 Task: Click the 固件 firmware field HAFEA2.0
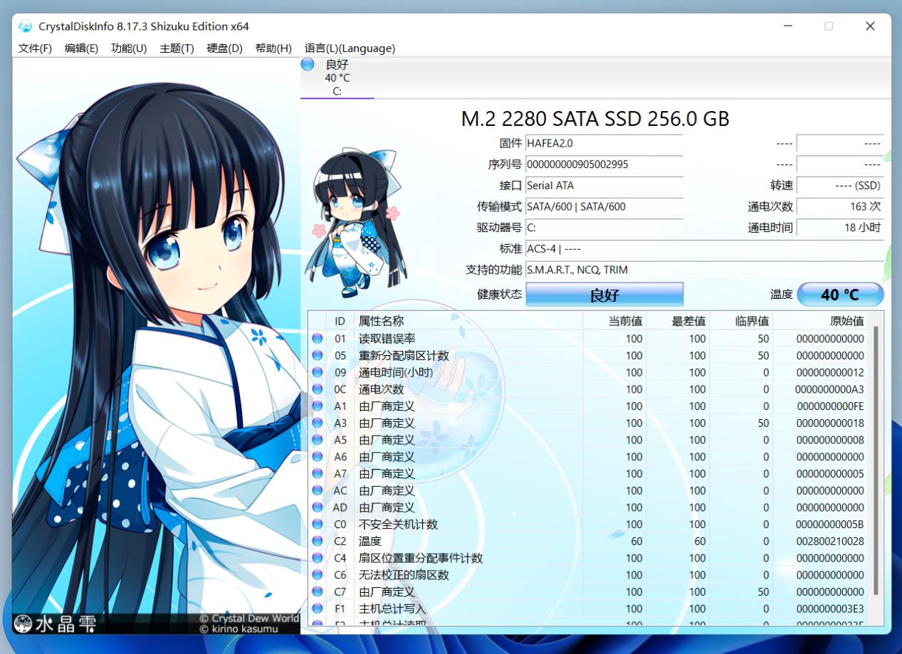[604, 144]
